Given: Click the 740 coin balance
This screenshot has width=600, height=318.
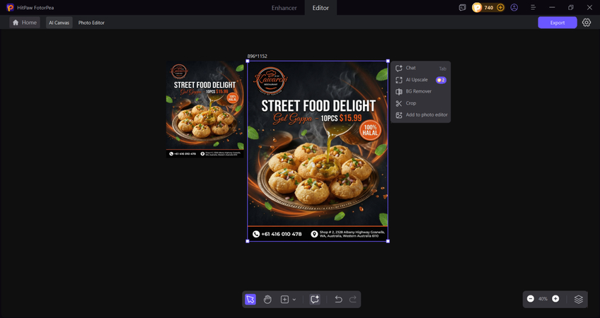Looking at the screenshot, I should 489,7.
